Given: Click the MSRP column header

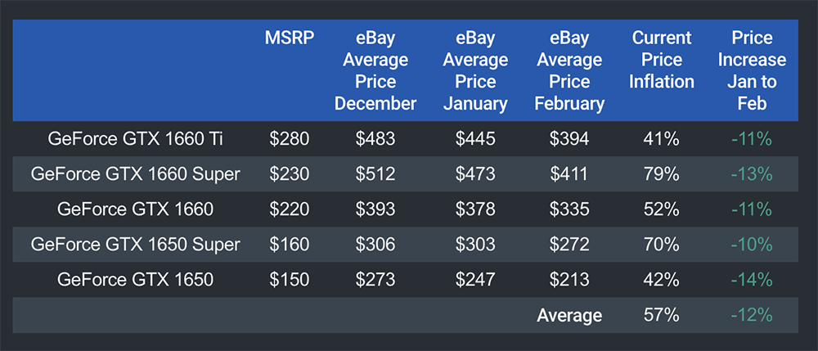Looking at the screenshot, I should pyautogui.click(x=290, y=38).
